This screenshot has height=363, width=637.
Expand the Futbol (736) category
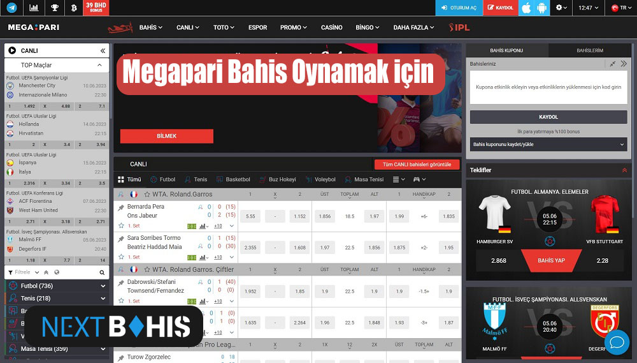click(x=57, y=286)
